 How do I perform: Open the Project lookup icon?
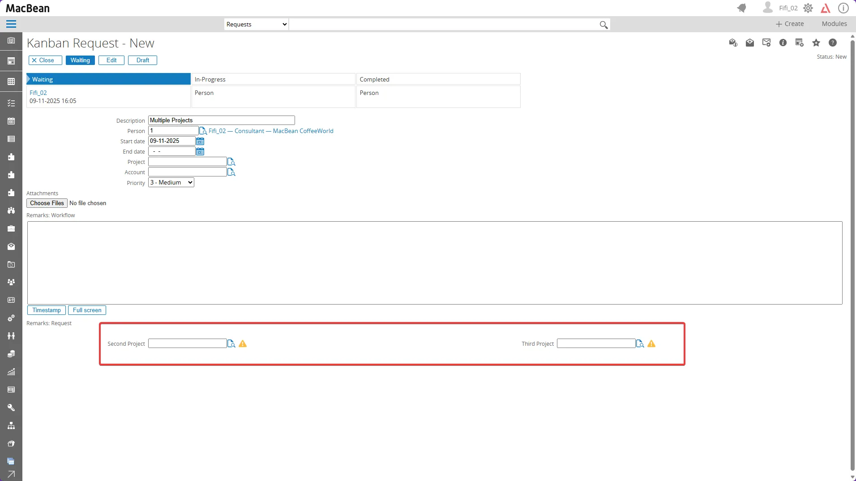(x=231, y=162)
